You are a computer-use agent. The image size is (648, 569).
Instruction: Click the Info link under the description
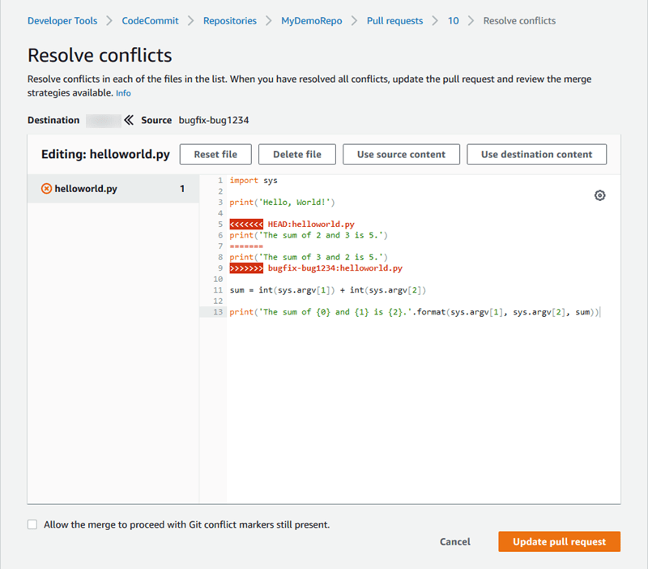[x=122, y=92]
